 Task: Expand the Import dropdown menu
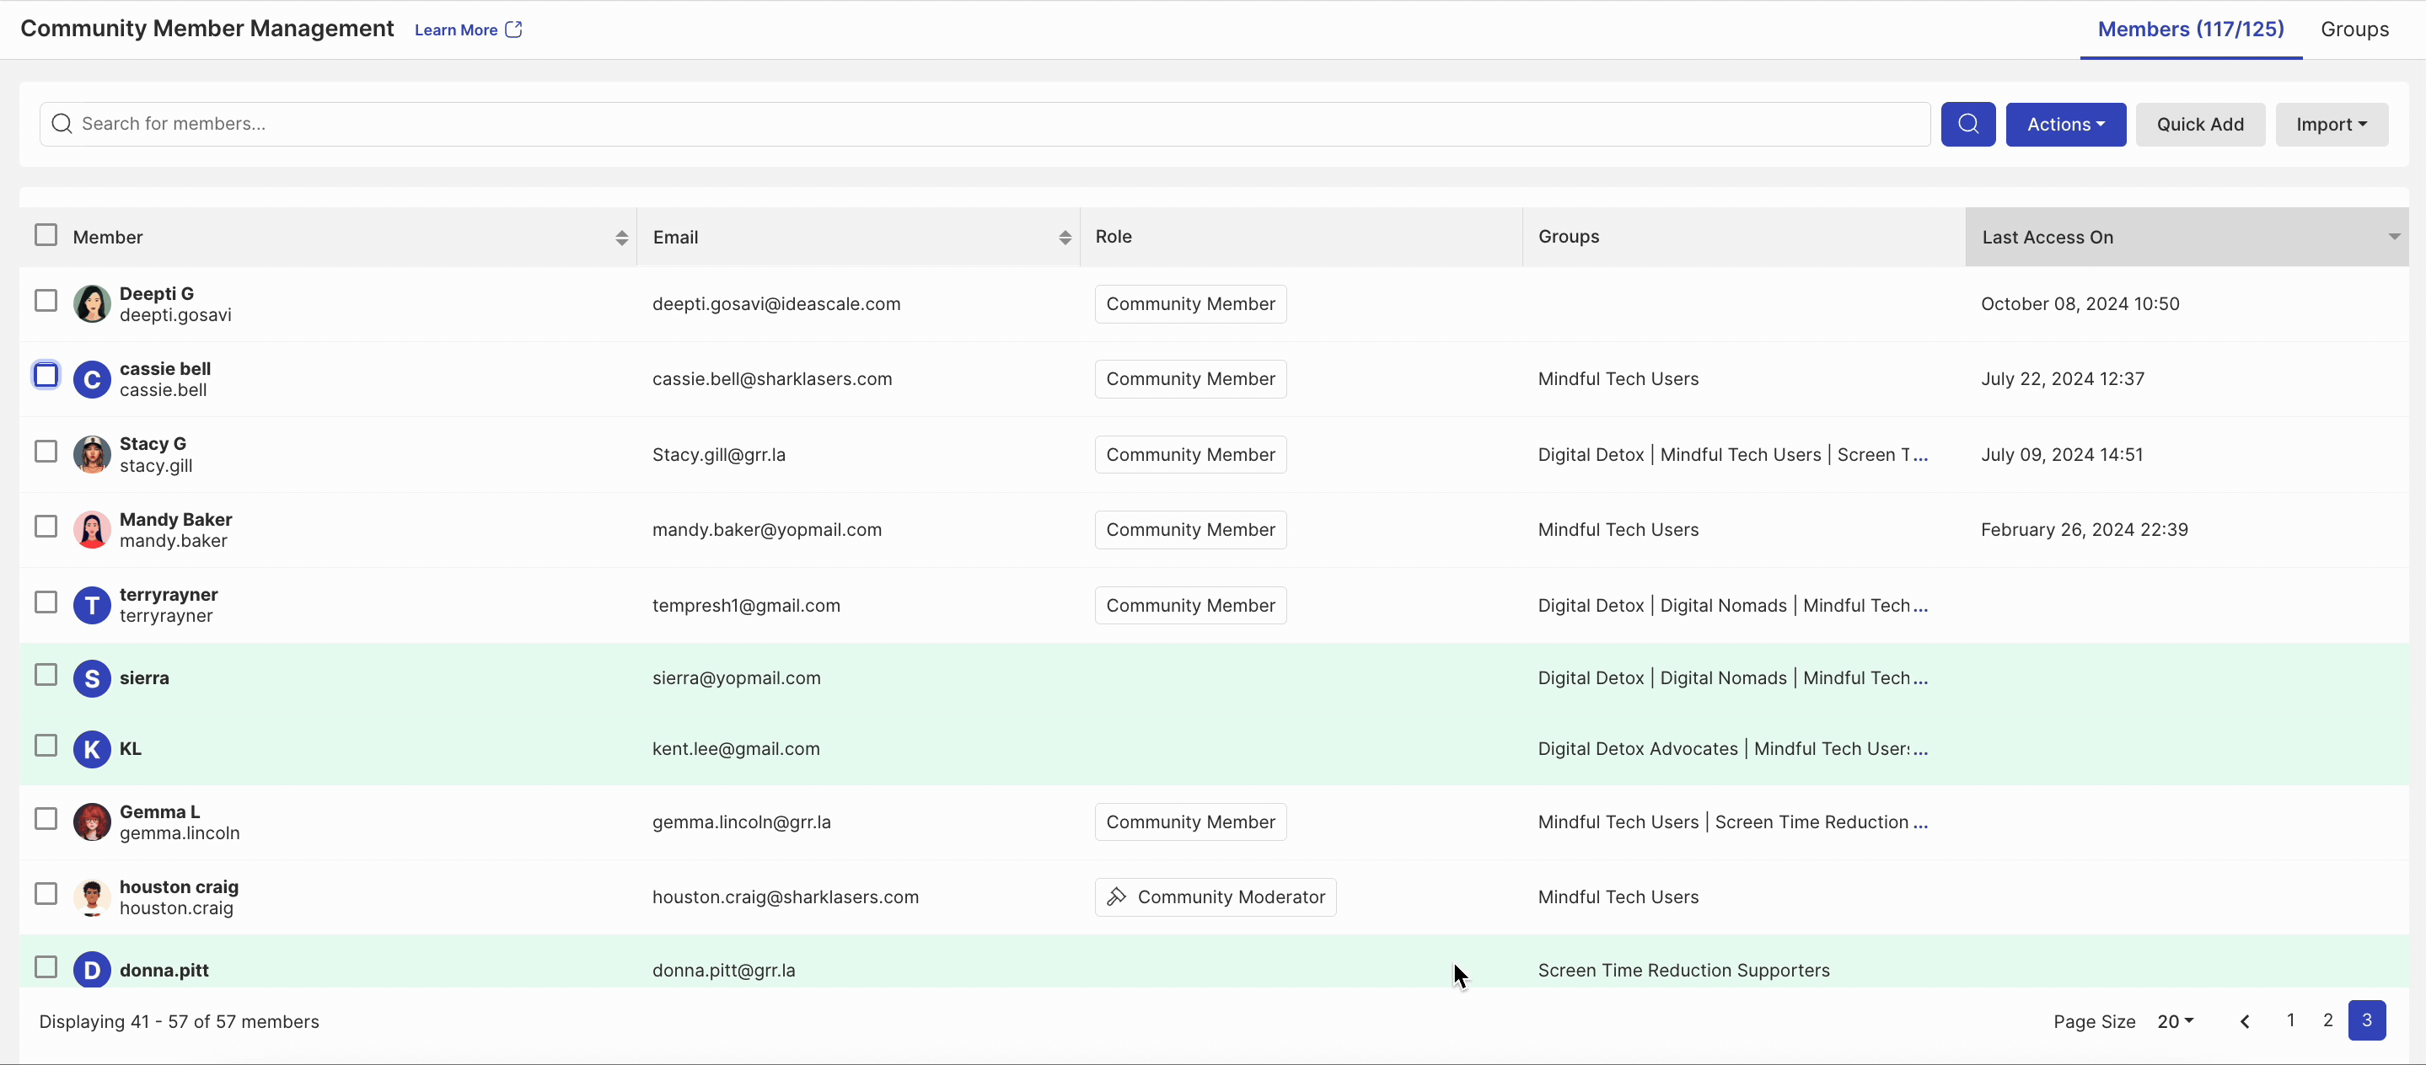2331,125
